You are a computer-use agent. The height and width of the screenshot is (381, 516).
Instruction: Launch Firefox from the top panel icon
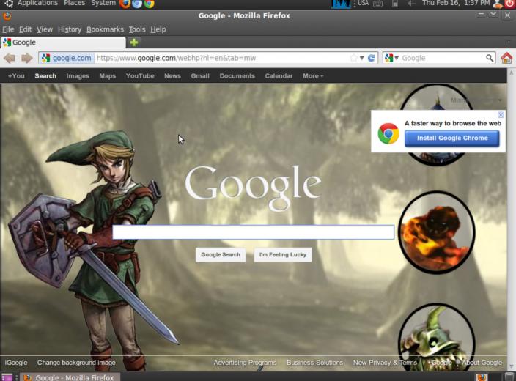click(x=125, y=4)
